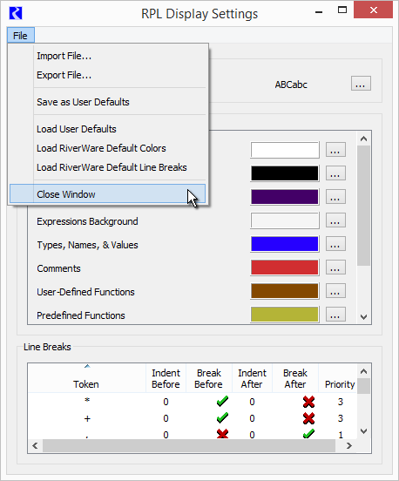Click Priority value 3 in * row
399x481 pixels.
point(340,402)
